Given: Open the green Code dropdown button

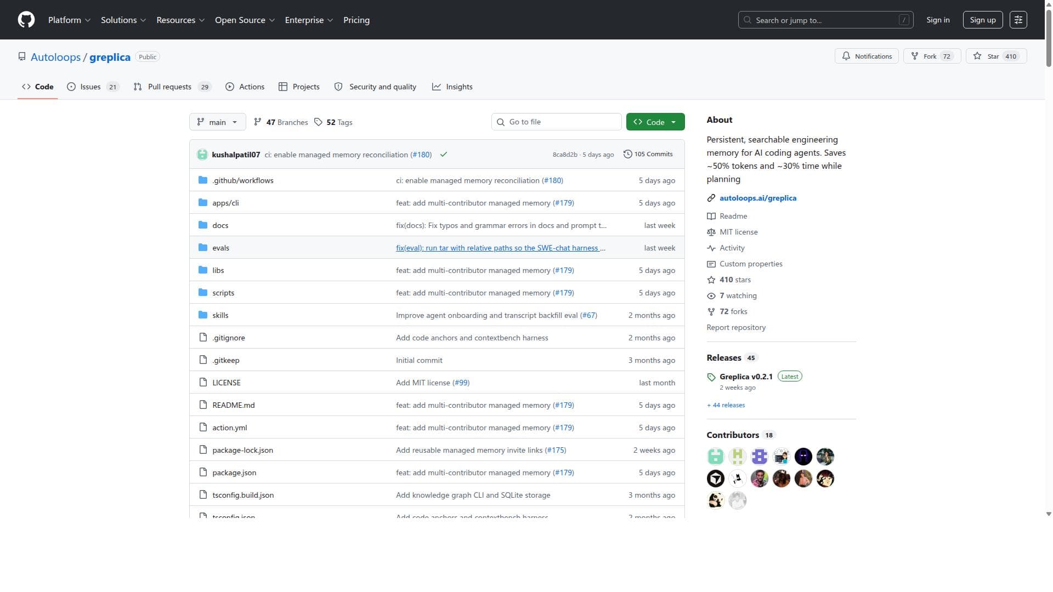Looking at the screenshot, I should pyautogui.click(x=655, y=122).
